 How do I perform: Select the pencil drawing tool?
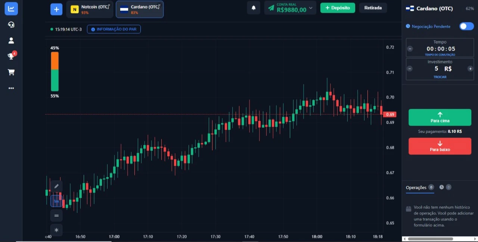(x=56, y=186)
